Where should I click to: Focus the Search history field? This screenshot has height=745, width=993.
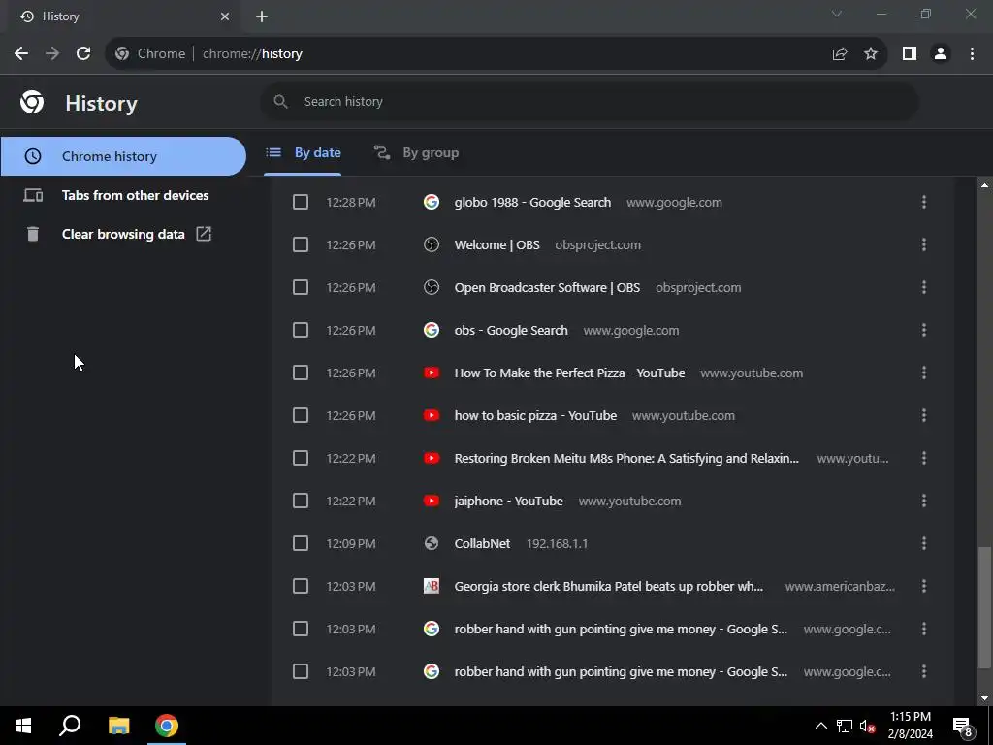(x=589, y=101)
